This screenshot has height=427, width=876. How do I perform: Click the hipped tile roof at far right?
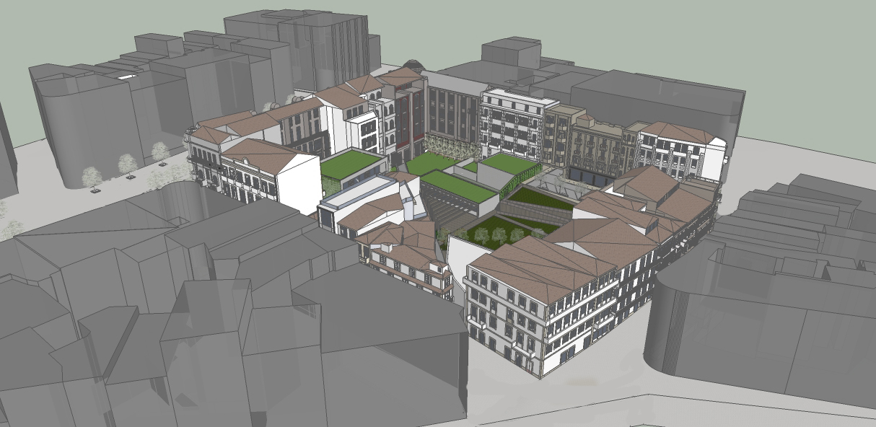pos(675,131)
